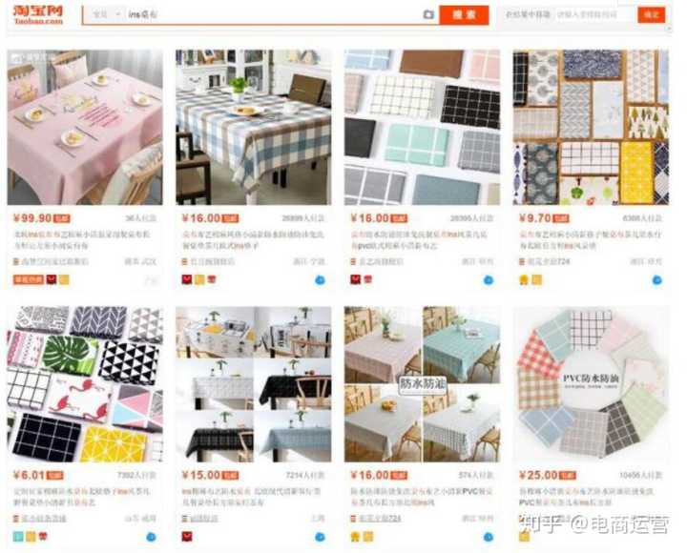The height and width of the screenshot is (553, 687).
Task: Click the red Tmall badge under the ¥99.90 pink tablecloth
Action: click(52, 279)
